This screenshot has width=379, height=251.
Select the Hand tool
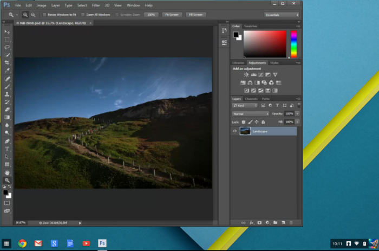7,172
